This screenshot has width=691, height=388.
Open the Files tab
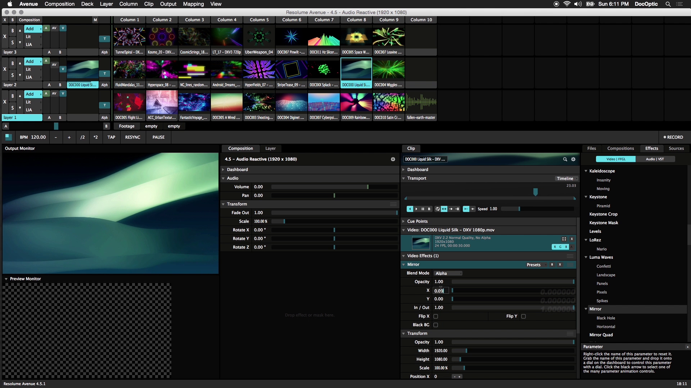(x=592, y=148)
